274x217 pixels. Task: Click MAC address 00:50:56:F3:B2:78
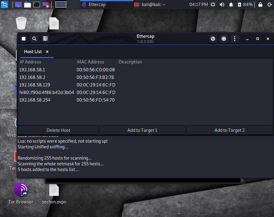coord(95,77)
